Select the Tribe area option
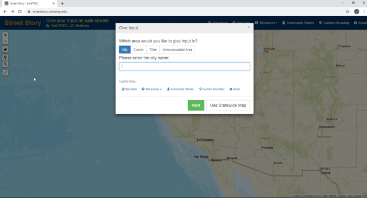 pyautogui.click(x=153, y=50)
